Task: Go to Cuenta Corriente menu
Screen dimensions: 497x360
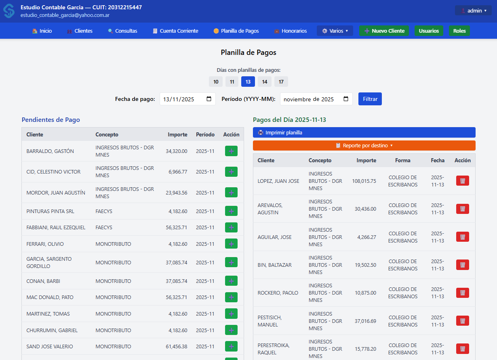Action: [x=175, y=31]
